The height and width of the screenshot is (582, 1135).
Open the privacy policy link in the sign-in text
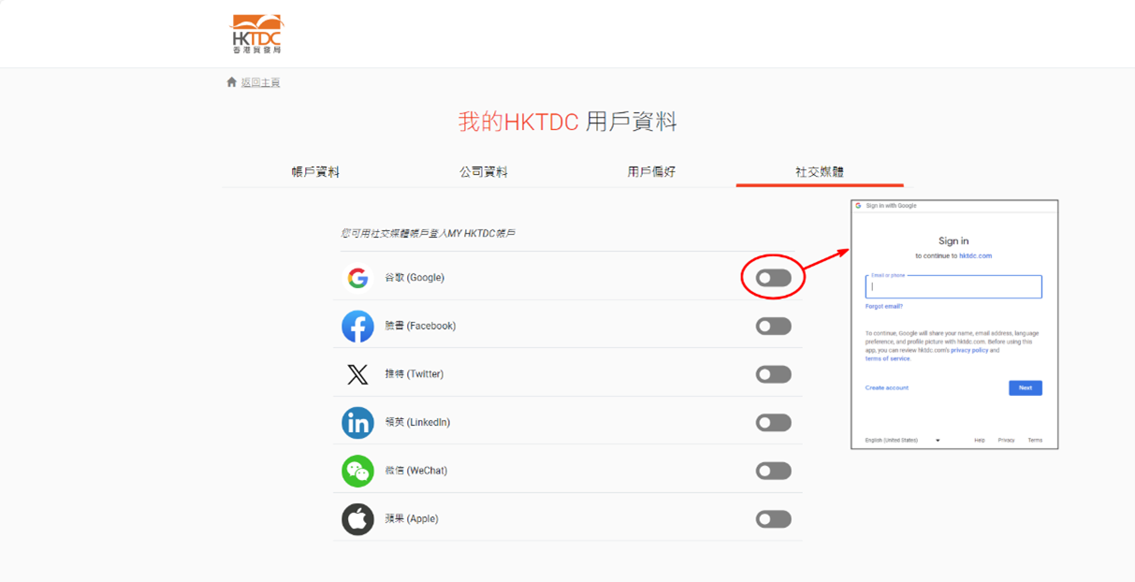969,350
